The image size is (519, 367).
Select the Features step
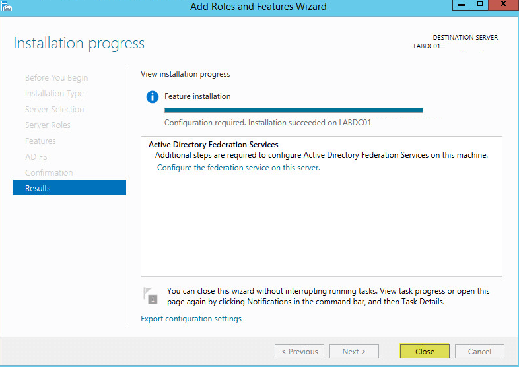(40, 141)
